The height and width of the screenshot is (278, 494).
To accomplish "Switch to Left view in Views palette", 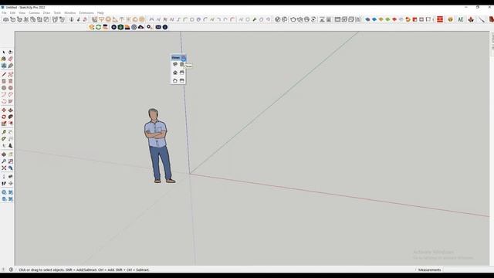I will tap(182, 80).
